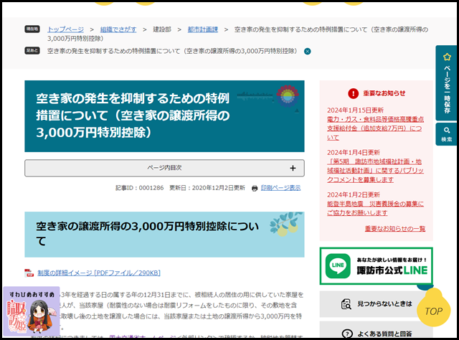Click the 記事ID：0001286 text
This screenshot has width=459, height=340.
(x=139, y=188)
